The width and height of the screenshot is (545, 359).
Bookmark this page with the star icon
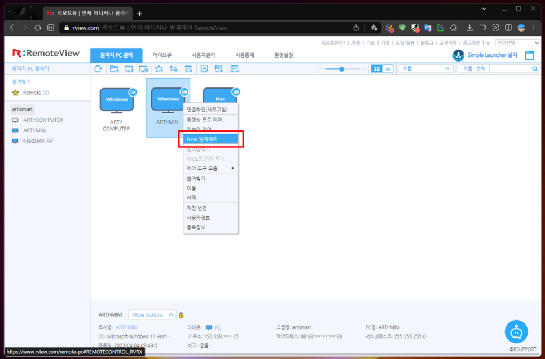click(374, 28)
